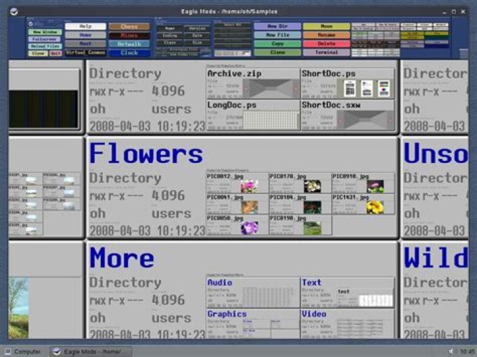Open the PIC0198.jpg green landscape thumbnail
477x357 pixels.
pyautogui.click(x=313, y=228)
